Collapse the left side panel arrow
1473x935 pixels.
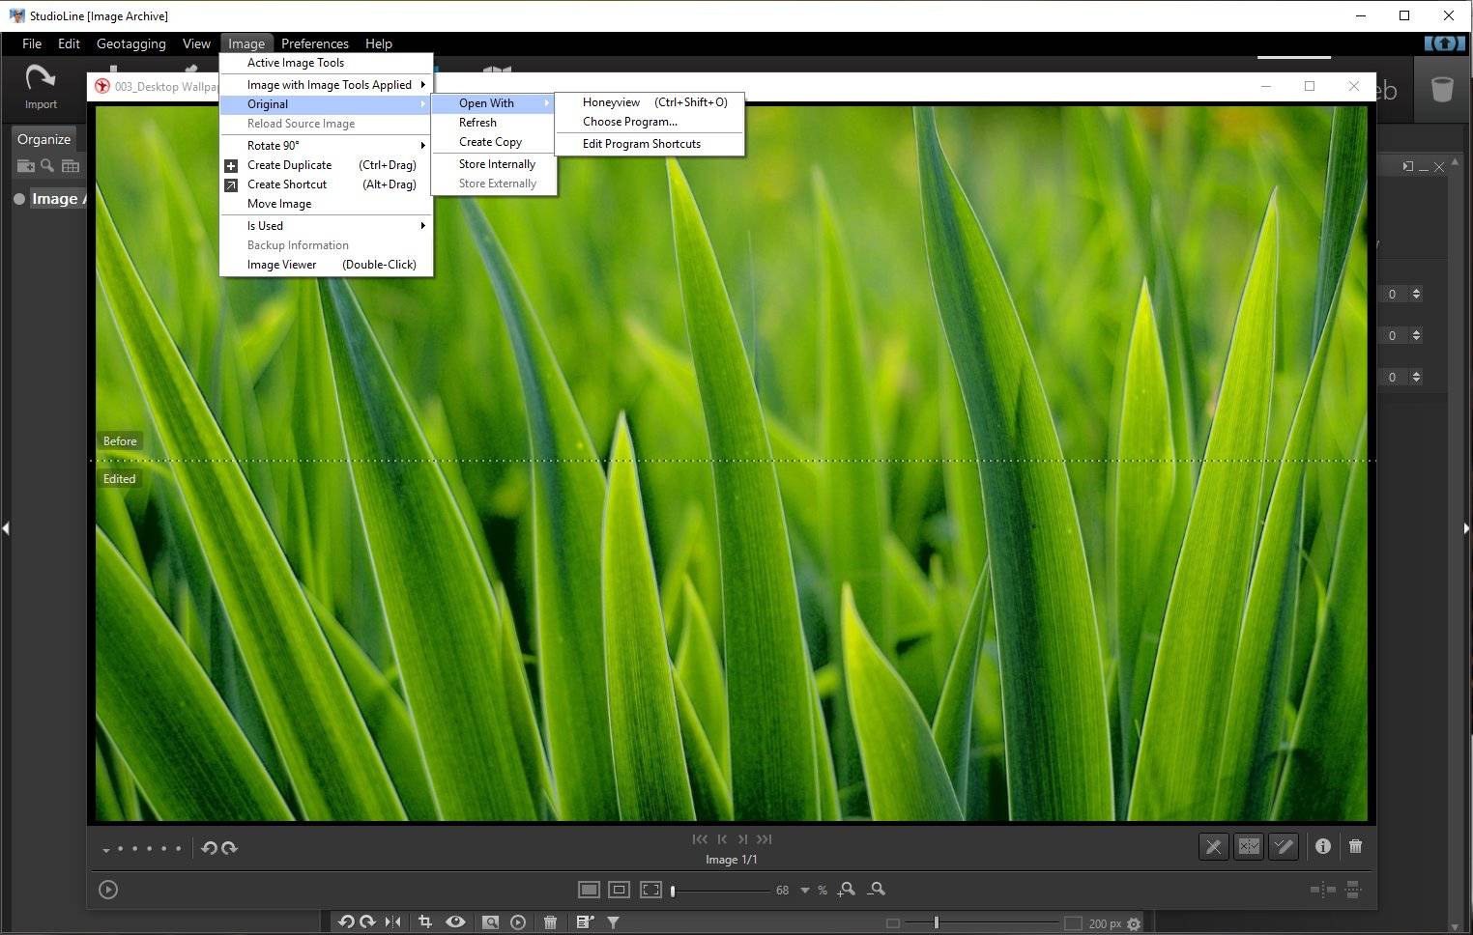click(6, 528)
